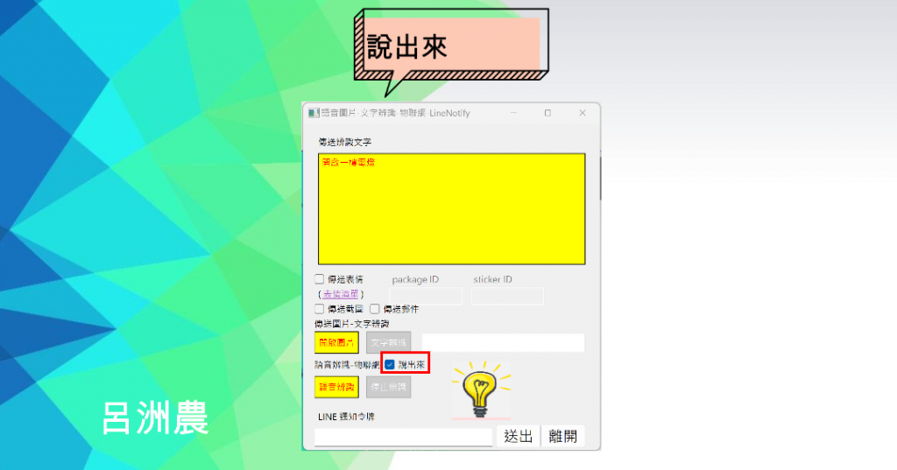
Task: Click the package ID text field
Action: (x=426, y=296)
